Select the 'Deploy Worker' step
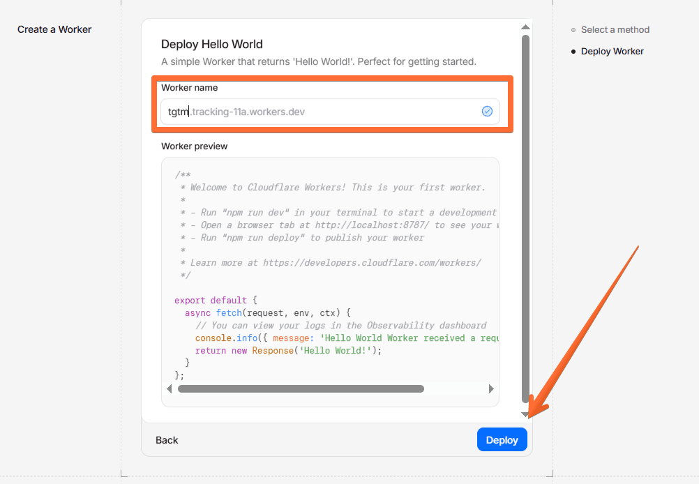 point(612,52)
